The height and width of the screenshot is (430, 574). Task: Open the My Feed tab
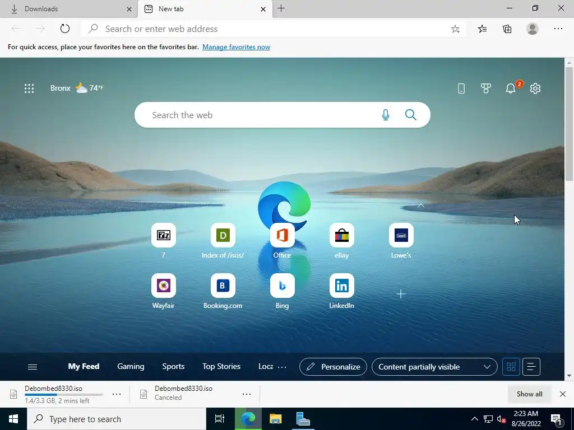tap(84, 366)
